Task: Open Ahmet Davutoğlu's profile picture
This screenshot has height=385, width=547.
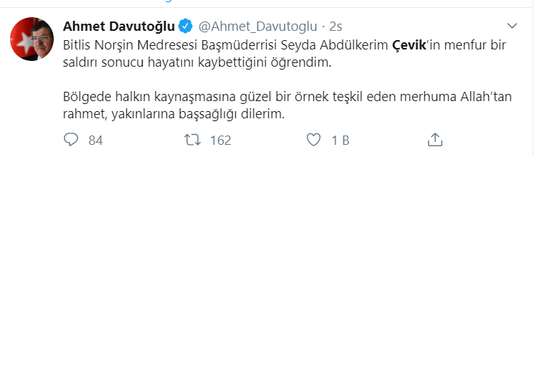Action: pyautogui.click(x=32, y=39)
